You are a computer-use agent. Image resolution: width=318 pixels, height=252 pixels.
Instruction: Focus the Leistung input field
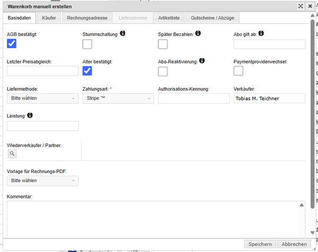pos(42,126)
